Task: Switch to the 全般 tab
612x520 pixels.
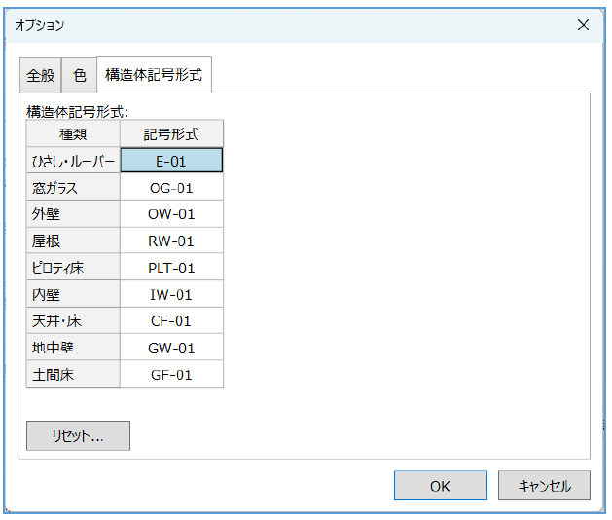Action: click(x=40, y=75)
